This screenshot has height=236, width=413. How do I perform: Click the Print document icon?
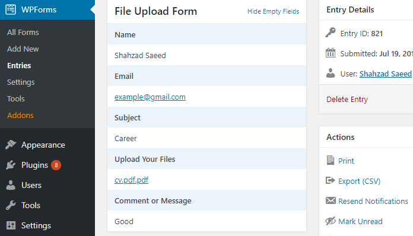coord(331,160)
